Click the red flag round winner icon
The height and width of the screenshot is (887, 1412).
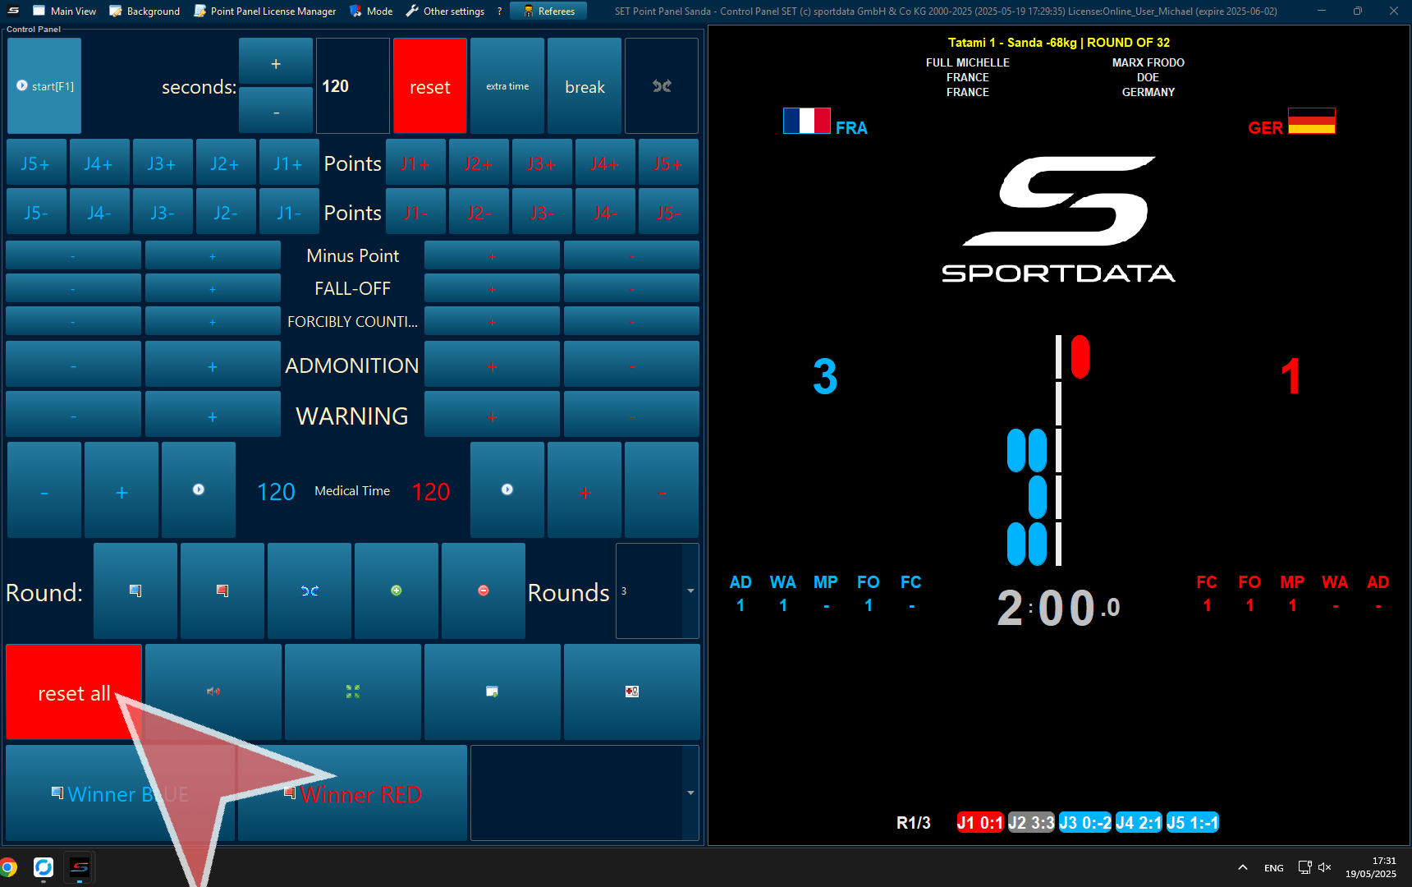pos(222,591)
